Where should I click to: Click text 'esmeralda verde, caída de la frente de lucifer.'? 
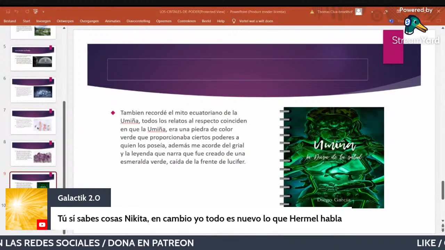click(183, 161)
